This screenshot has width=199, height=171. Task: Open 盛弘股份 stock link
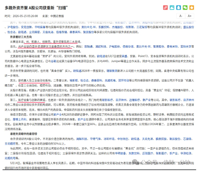click(x=189, y=27)
